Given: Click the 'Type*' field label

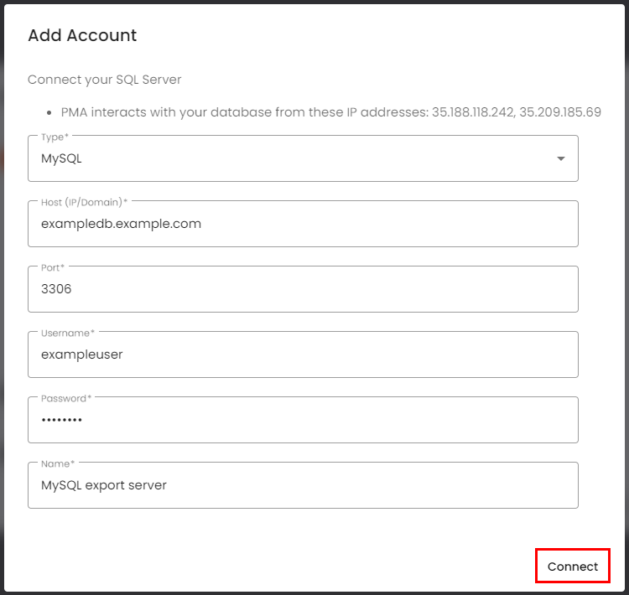Looking at the screenshot, I should point(55,137).
